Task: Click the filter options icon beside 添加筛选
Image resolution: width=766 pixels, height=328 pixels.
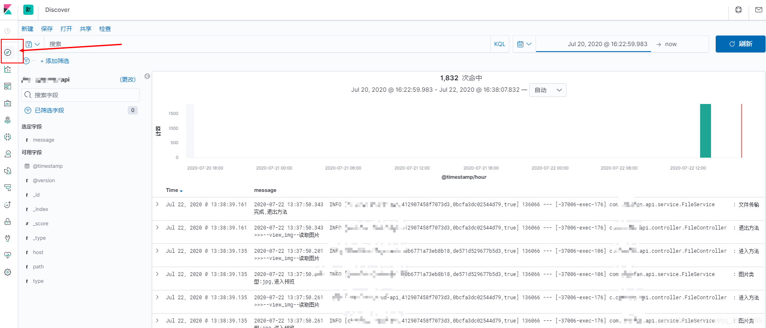Action: [x=27, y=61]
